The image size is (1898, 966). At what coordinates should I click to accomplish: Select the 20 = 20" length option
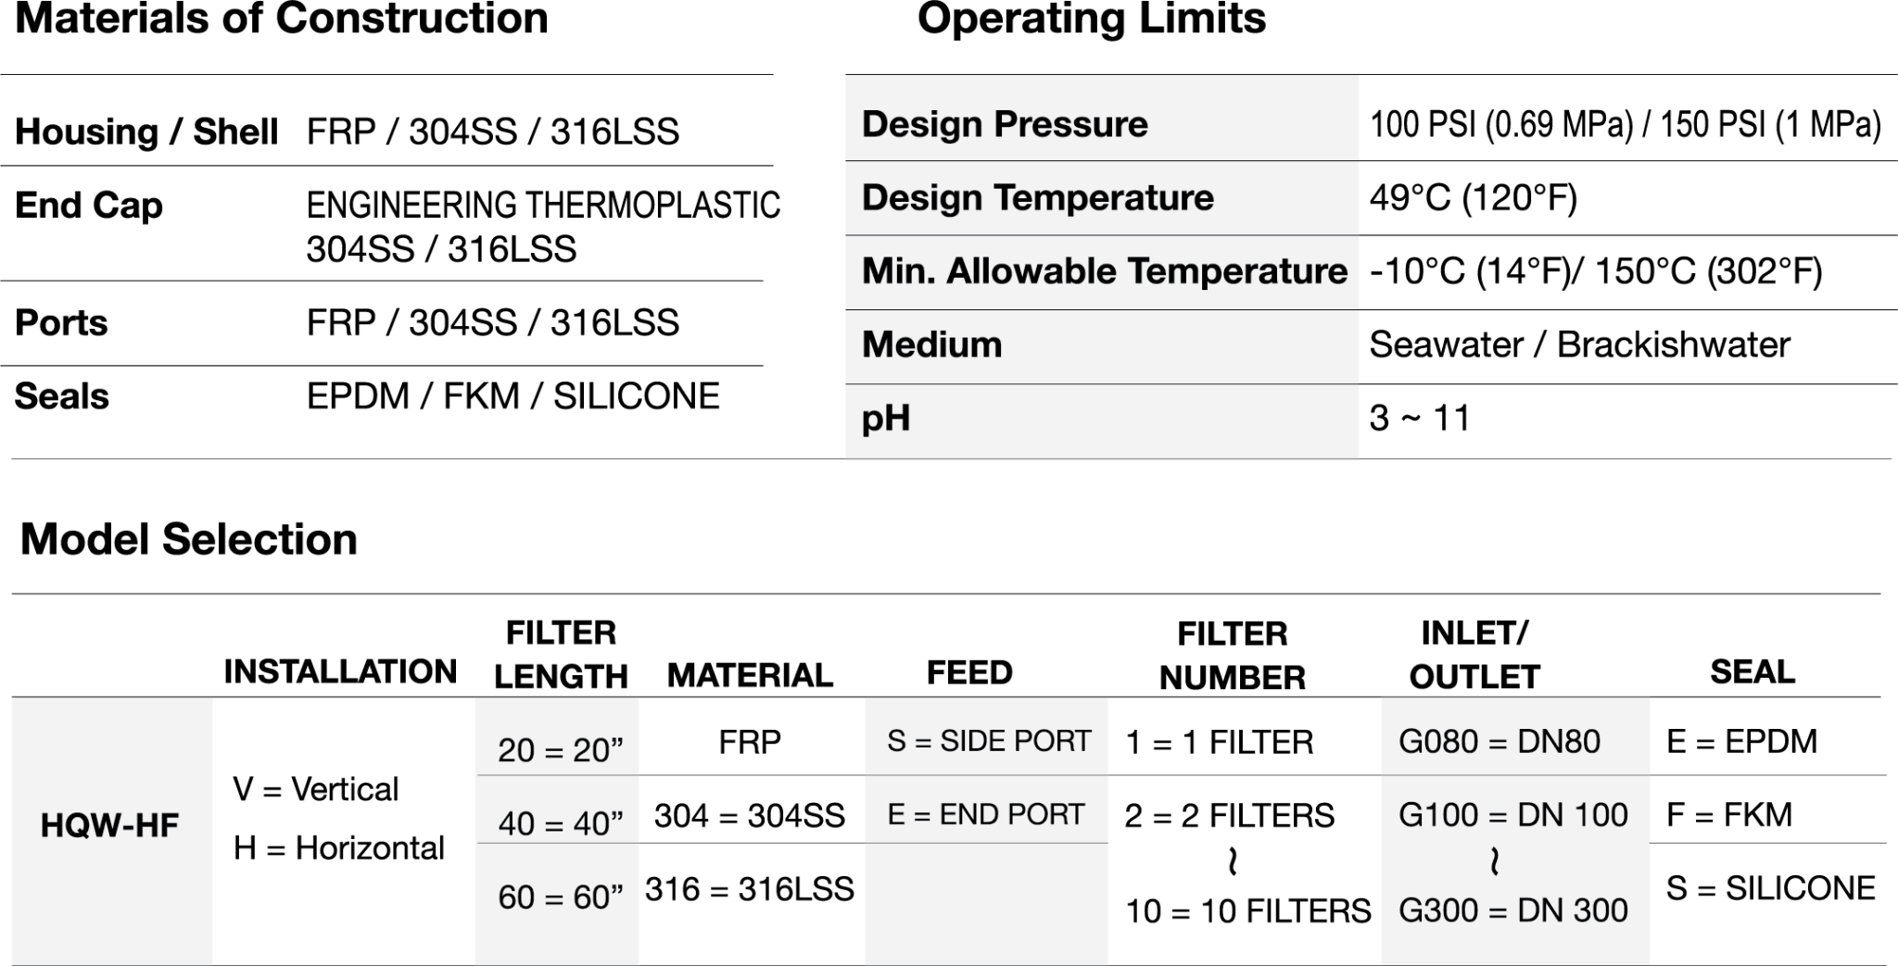[x=560, y=749]
